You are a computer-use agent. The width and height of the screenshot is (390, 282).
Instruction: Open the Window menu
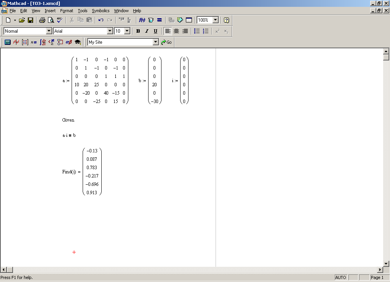(x=121, y=11)
